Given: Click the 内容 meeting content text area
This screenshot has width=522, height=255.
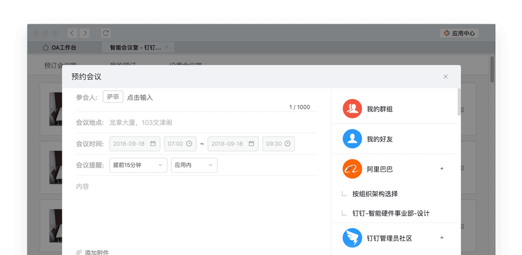Looking at the screenshot, I should 196,207.
